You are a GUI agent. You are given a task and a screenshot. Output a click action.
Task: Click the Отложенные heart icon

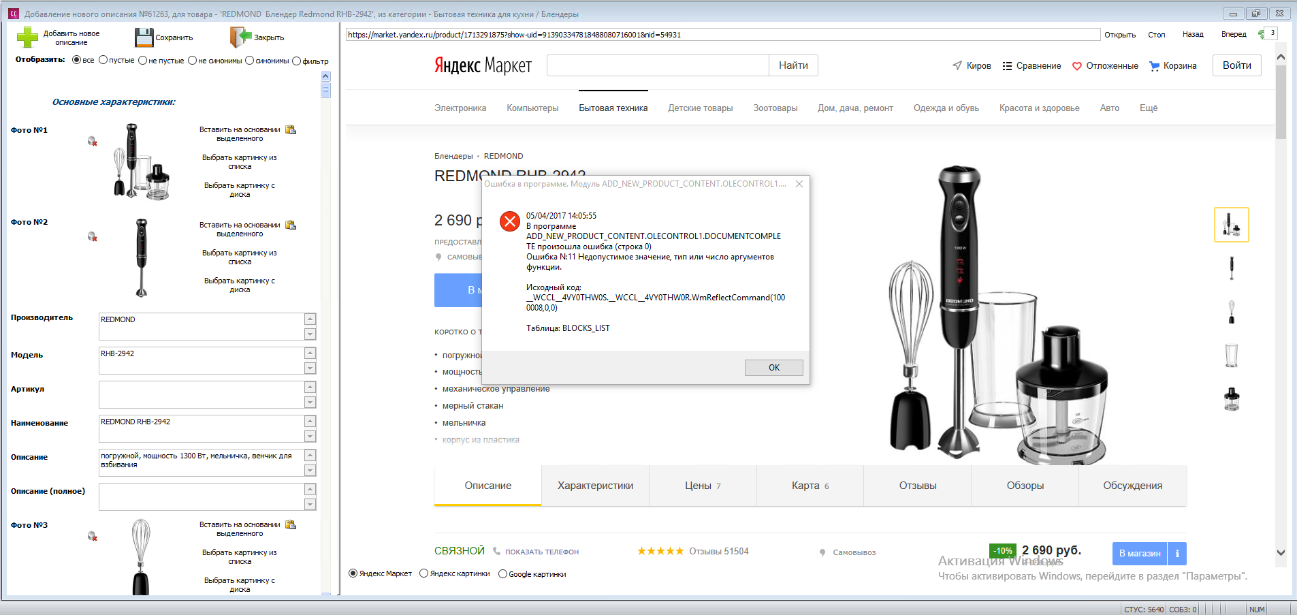click(x=1077, y=66)
